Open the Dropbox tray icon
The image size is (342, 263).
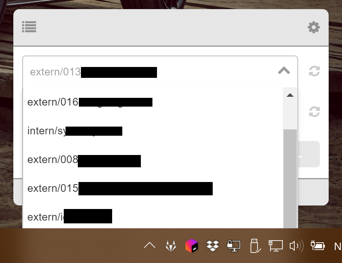click(213, 246)
